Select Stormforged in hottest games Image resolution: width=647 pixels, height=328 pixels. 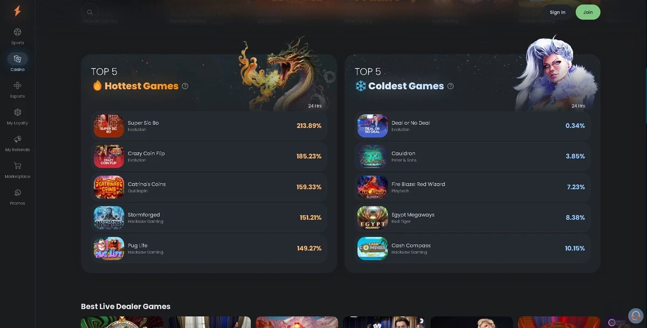pos(209,218)
